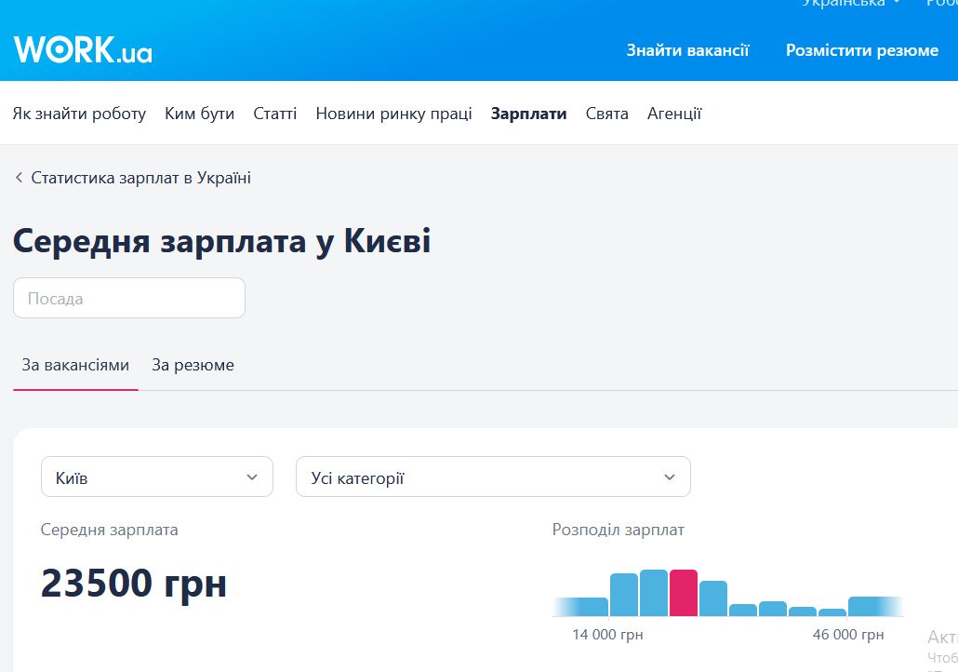Screen dimensions: 958x672
Task: Open the Свята menu item
Action: pos(606,114)
